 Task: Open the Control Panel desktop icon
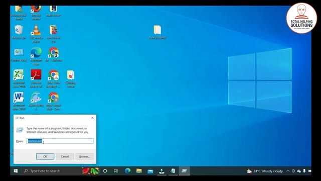pyautogui.click(x=19, y=55)
